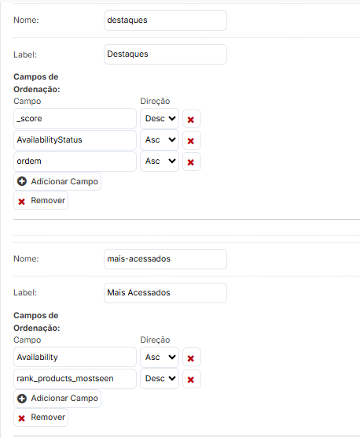
Task: Remove the destaques sorting block
Action: tap(41, 200)
